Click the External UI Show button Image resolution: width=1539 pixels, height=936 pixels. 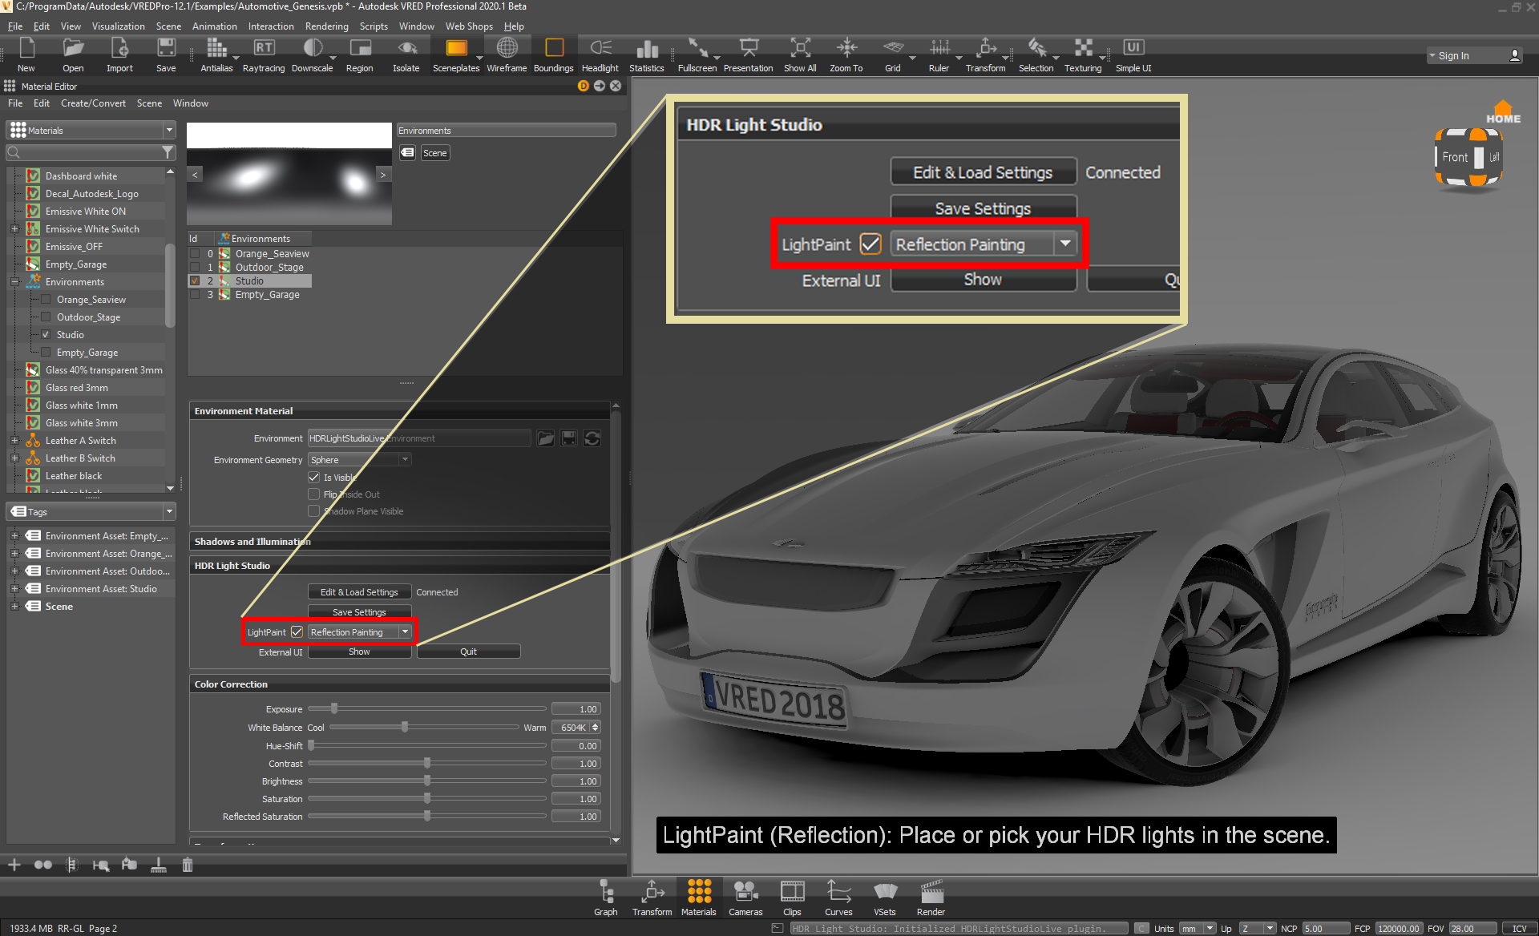pos(359,652)
